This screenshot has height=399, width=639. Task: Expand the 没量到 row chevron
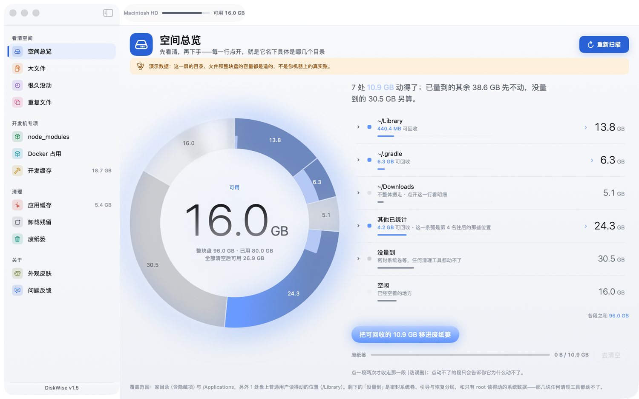click(358, 258)
